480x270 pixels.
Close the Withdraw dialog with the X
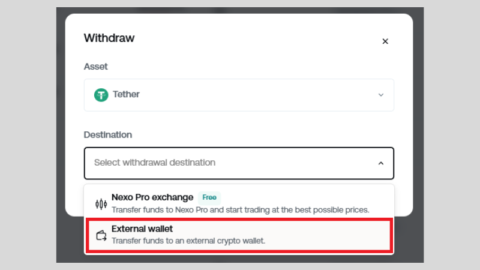click(385, 41)
